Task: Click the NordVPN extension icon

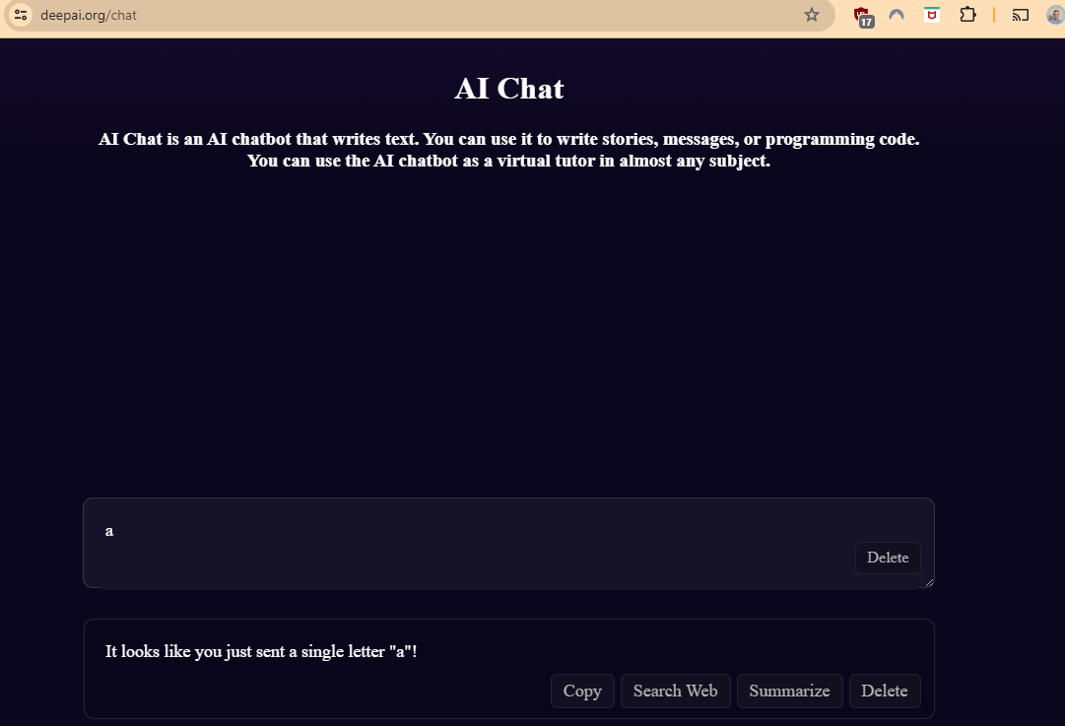Action: click(x=897, y=15)
